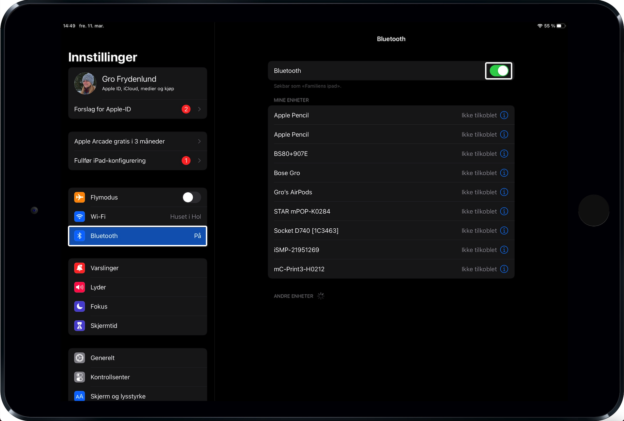Show info for iSMP-21951269
624x421 pixels.
(x=504, y=250)
